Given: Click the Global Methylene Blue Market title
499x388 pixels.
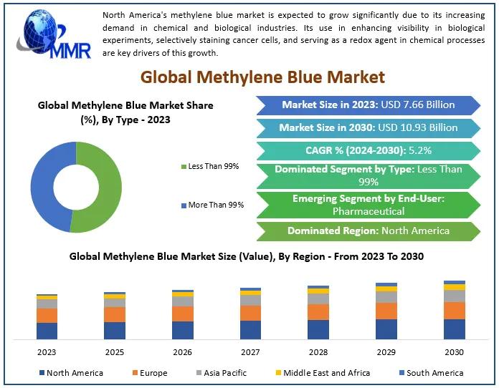Looking at the screenshot, I should [262, 77].
